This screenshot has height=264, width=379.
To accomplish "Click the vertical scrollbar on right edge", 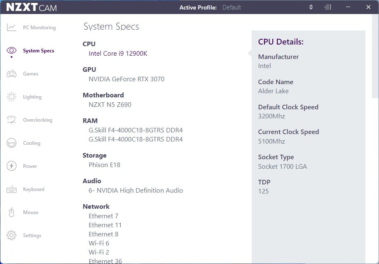I will (375, 56).
